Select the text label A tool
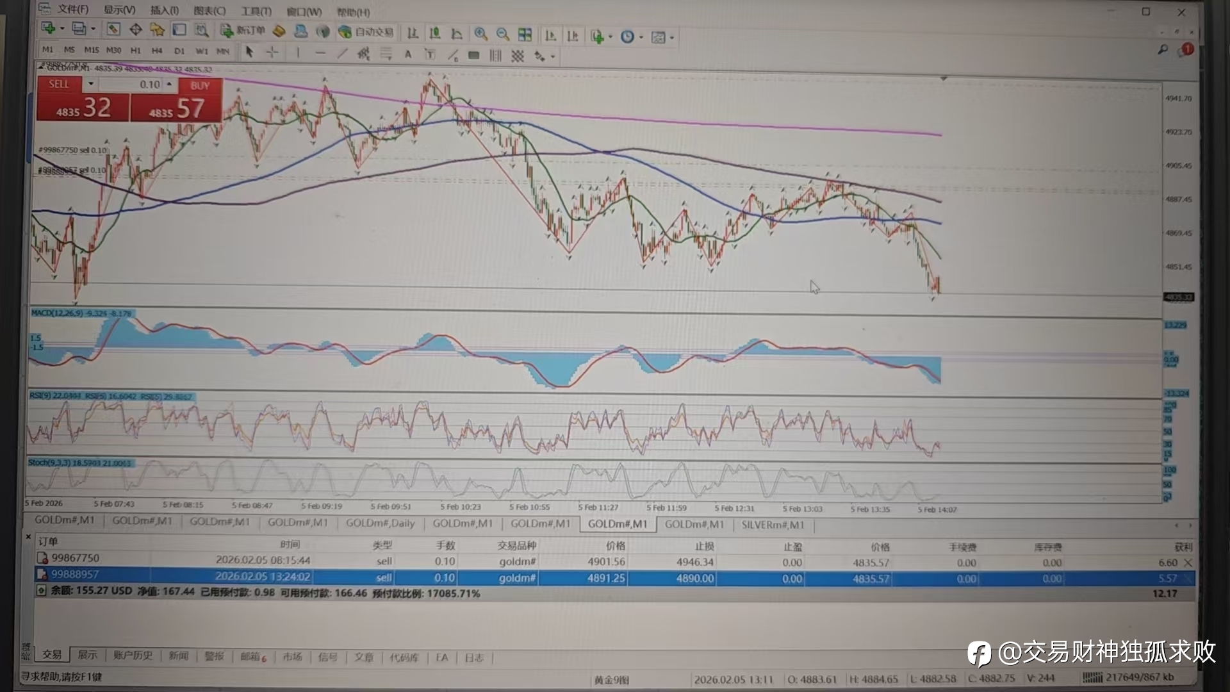 point(407,55)
